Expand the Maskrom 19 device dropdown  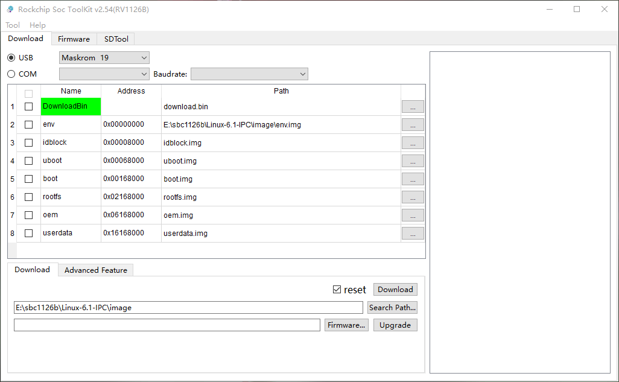point(104,58)
